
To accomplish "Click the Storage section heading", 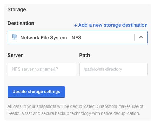I will [17, 9].
